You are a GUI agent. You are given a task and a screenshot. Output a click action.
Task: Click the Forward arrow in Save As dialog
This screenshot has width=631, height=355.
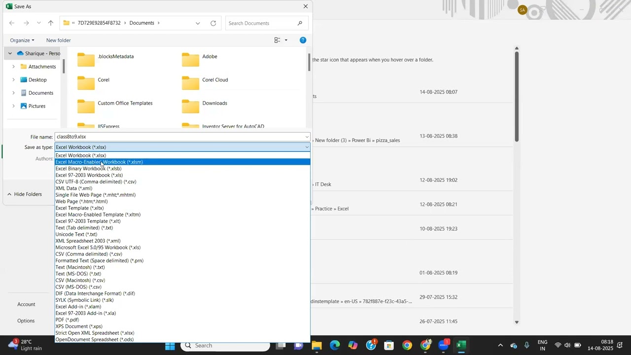click(26, 23)
